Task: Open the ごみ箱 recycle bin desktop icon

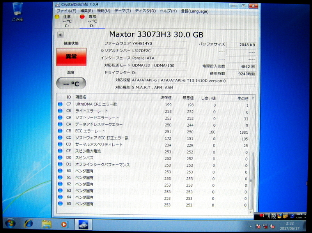Action: (18, 11)
